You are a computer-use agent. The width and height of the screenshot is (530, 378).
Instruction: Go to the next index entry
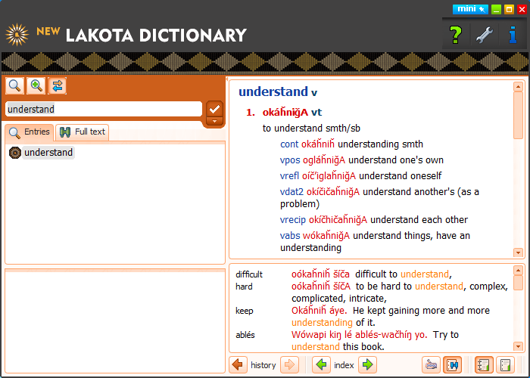point(367,365)
